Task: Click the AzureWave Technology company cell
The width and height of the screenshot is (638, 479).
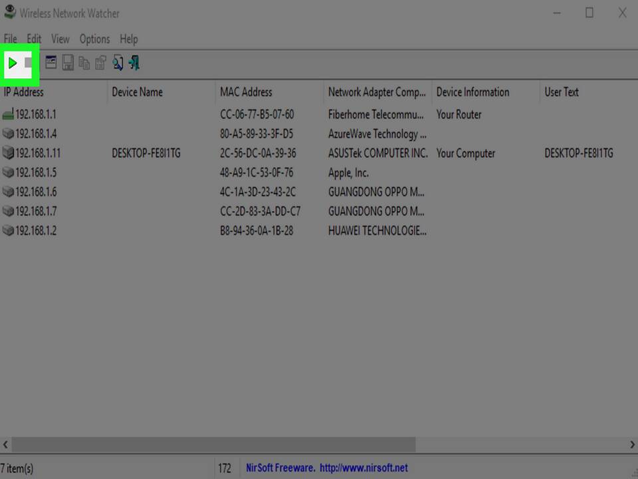Action: 377,134
